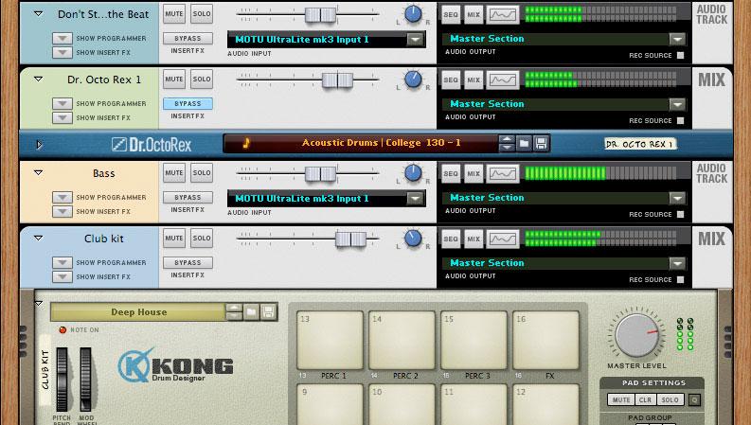
Task: Open automation curve icon on Dr. Octo Rex 1
Action: [503, 80]
